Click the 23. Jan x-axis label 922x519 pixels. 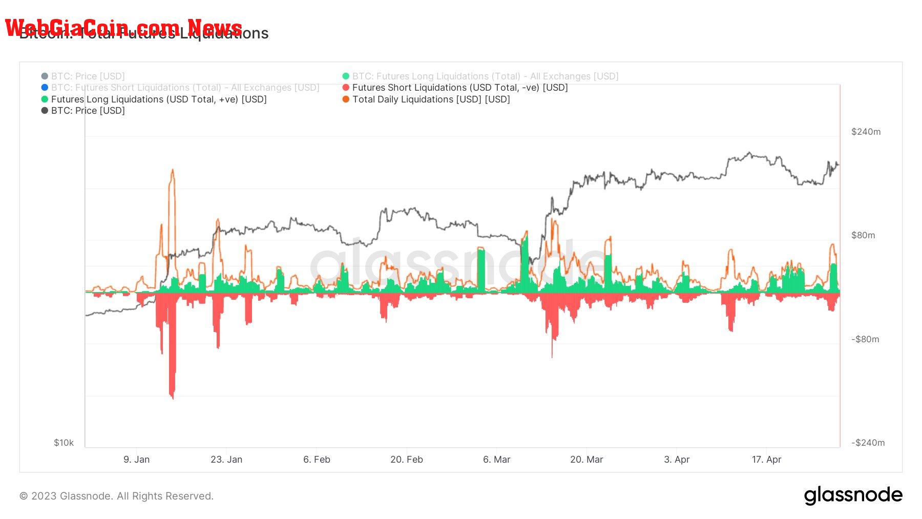(x=226, y=460)
